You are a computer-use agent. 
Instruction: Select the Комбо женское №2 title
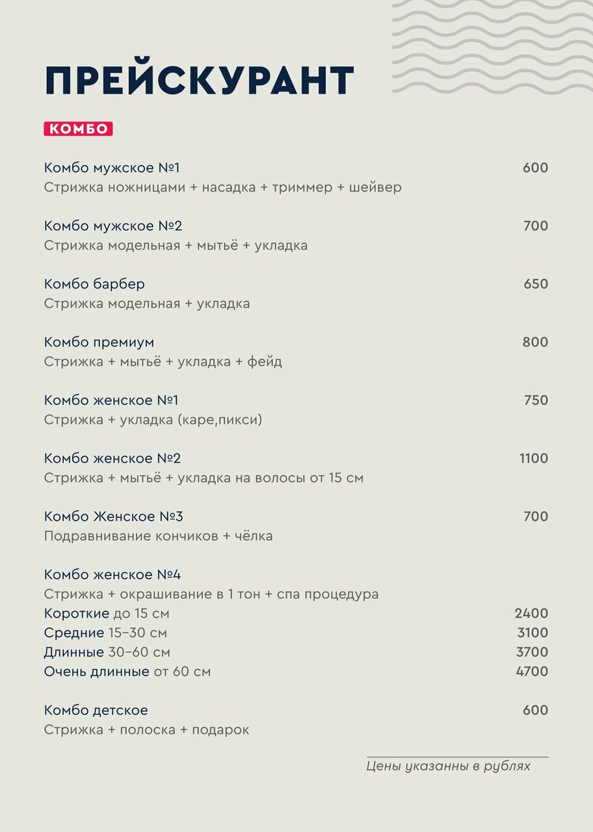pos(112,458)
